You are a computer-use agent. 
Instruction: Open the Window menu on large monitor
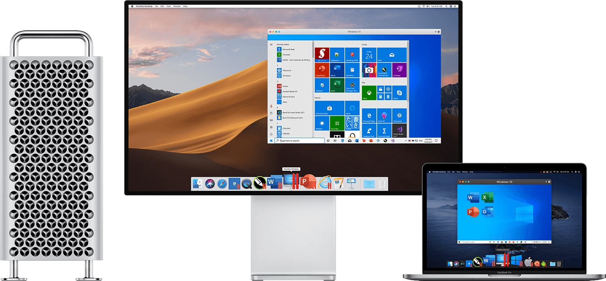pos(177,6)
